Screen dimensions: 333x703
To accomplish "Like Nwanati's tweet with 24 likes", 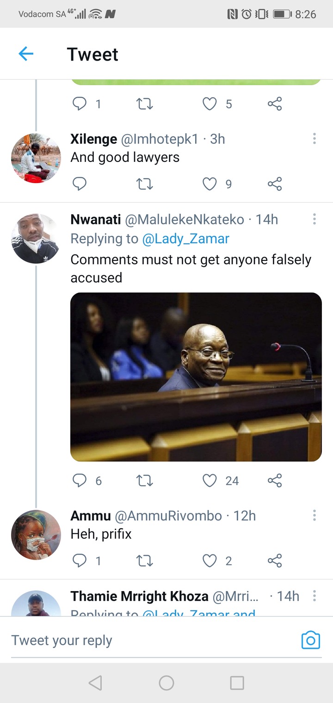I will (x=210, y=481).
